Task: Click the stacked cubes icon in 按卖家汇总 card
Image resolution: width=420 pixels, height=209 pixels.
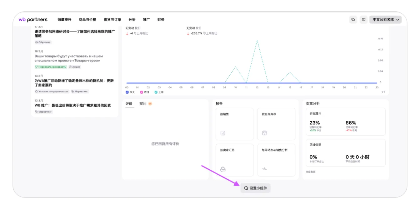Action: (223, 169)
